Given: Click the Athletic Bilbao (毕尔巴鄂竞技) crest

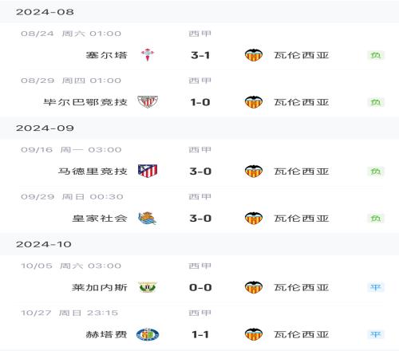Looking at the screenshot, I should (148, 102).
